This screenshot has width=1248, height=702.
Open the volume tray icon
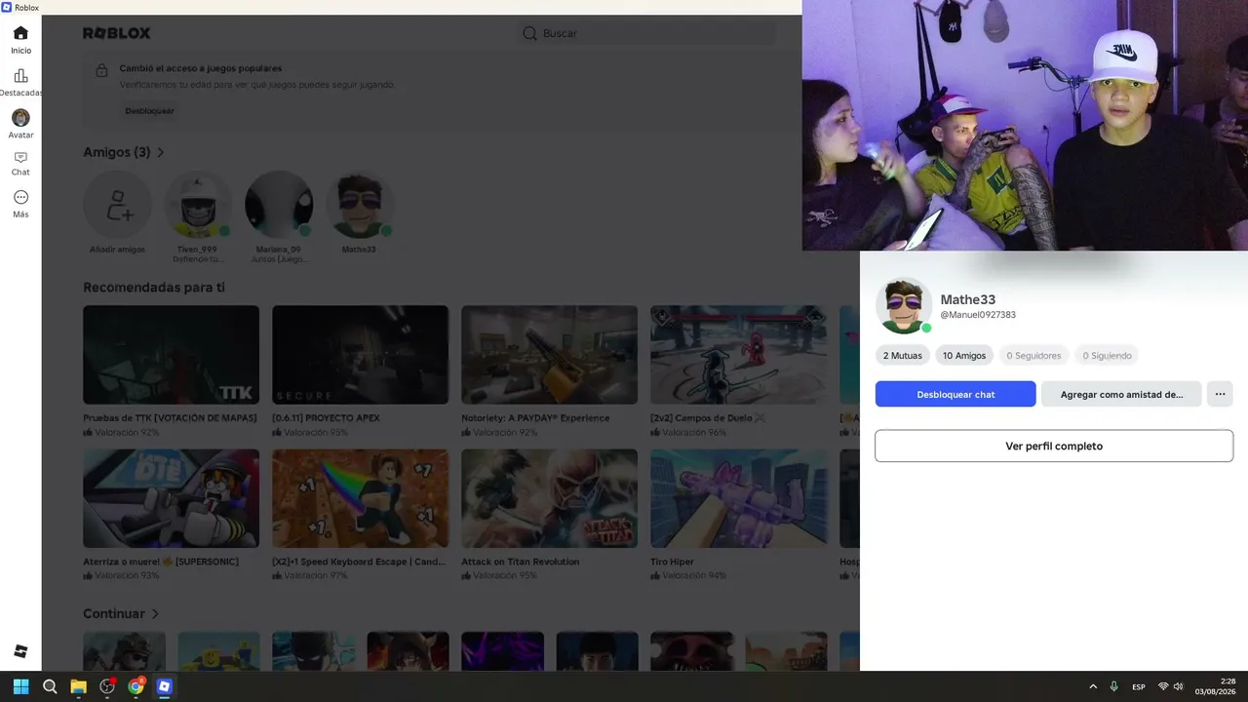click(1179, 686)
